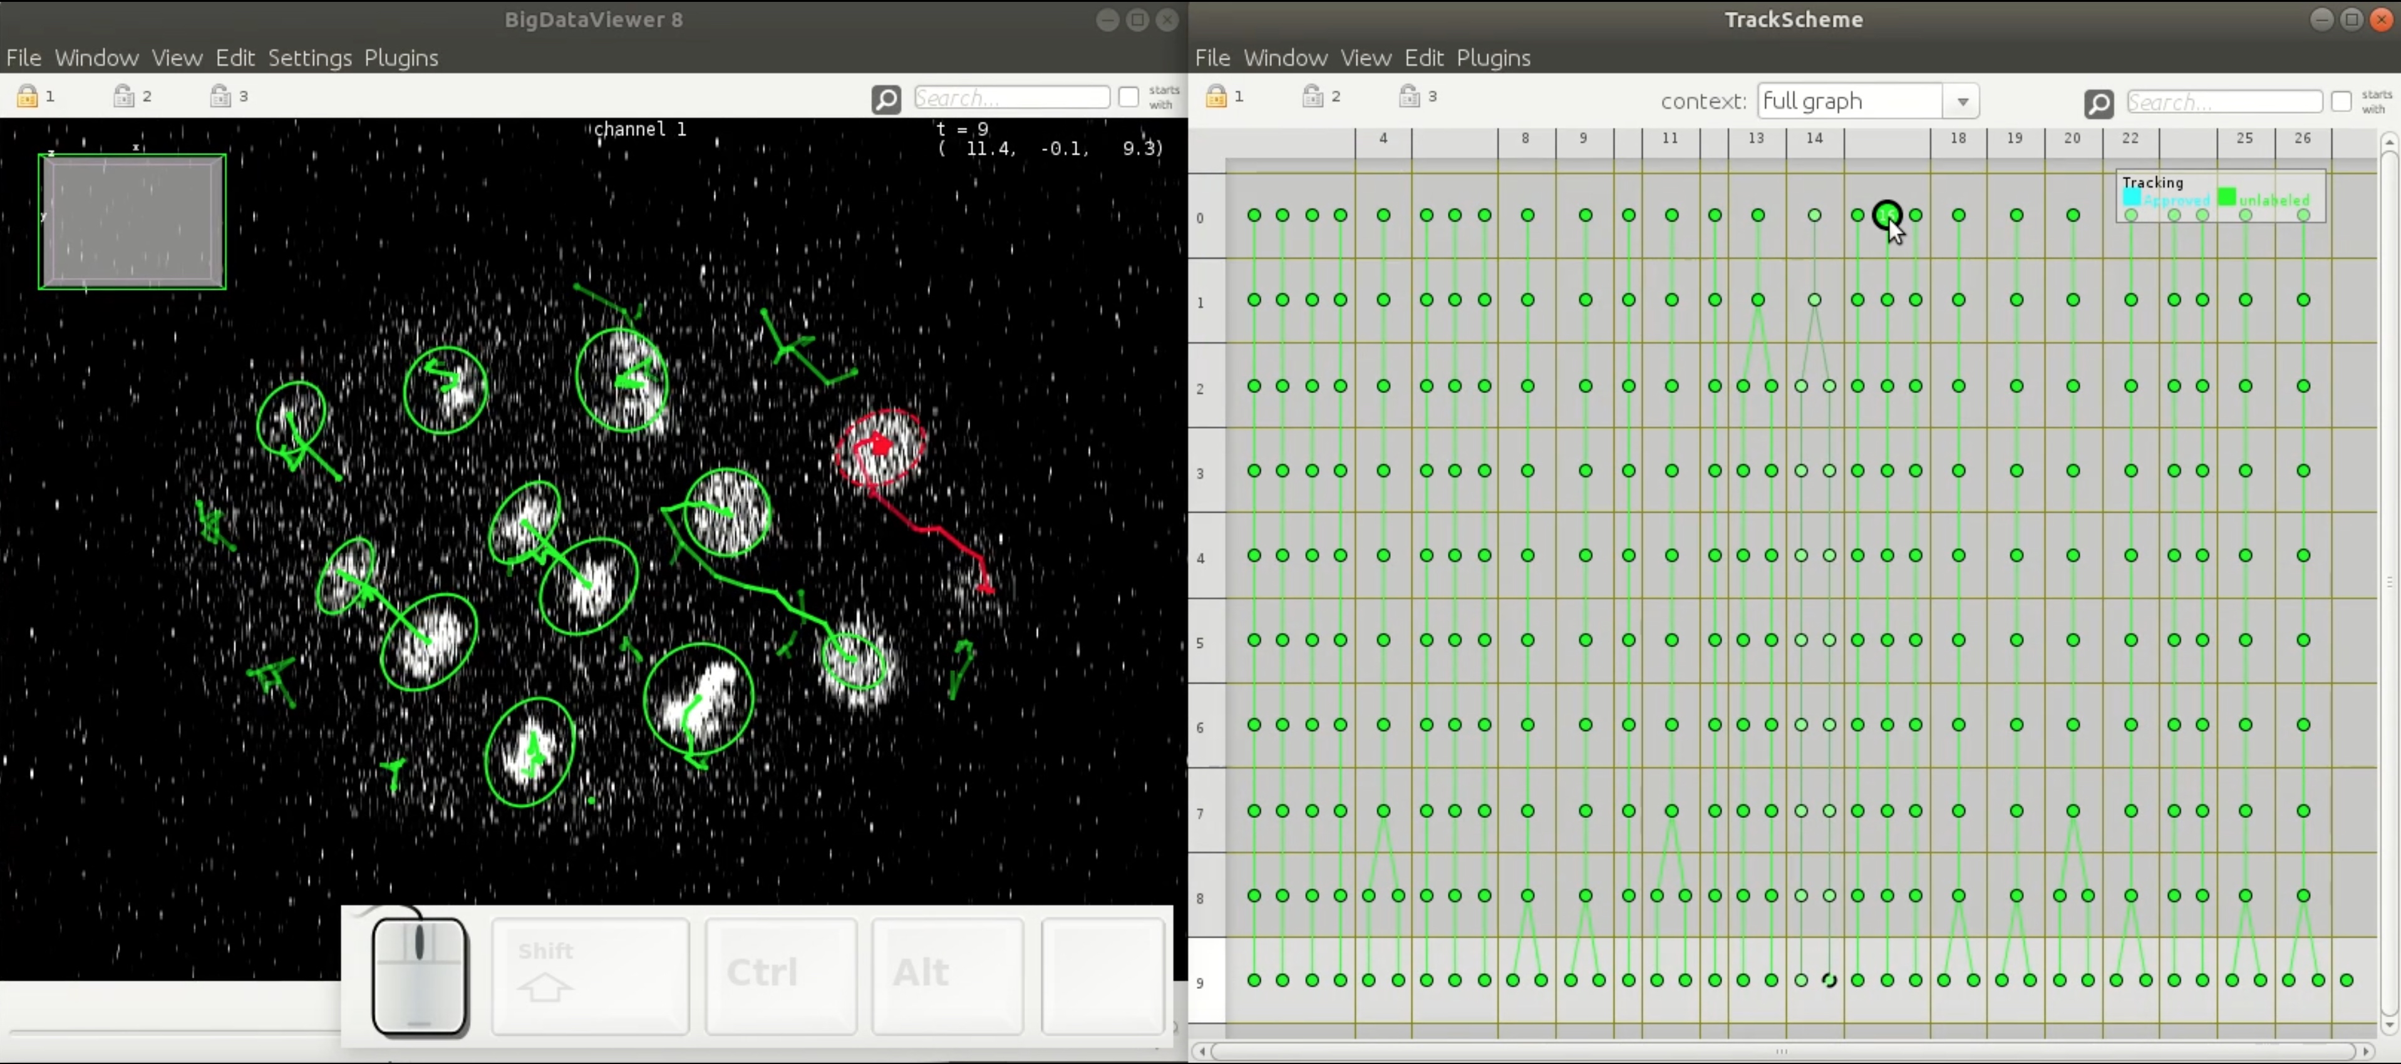The height and width of the screenshot is (1064, 2401).
Task: Click the context combo box arrow
Action: 1963,101
